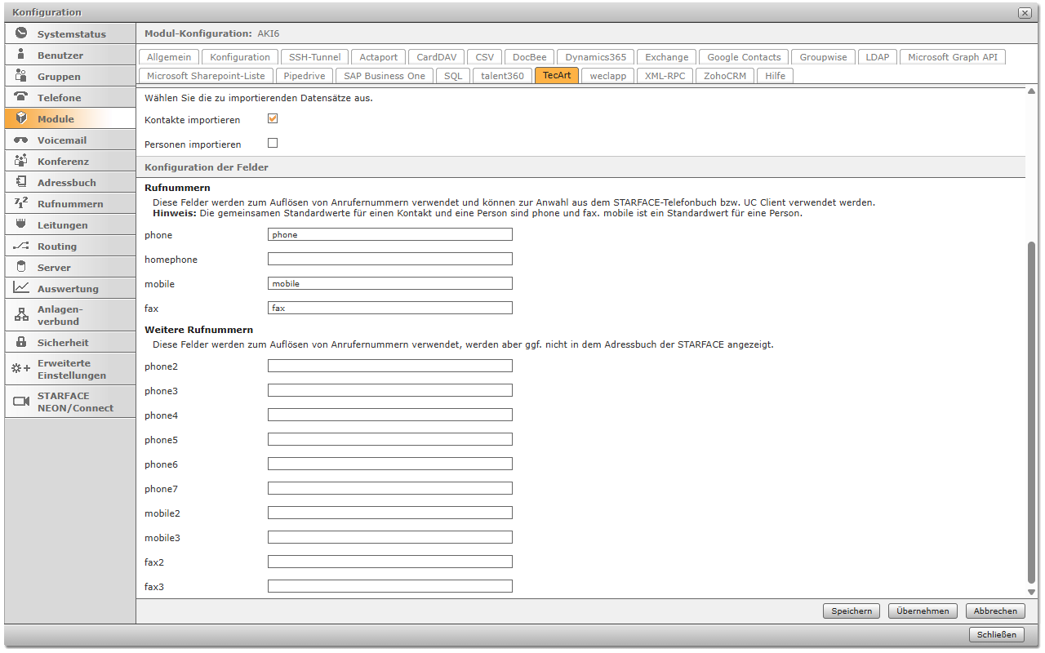Go to the weclapp tab
This screenshot has width=1045, height=653.
pos(608,75)
